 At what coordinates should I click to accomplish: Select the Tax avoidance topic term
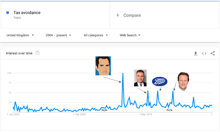(27, 13)
